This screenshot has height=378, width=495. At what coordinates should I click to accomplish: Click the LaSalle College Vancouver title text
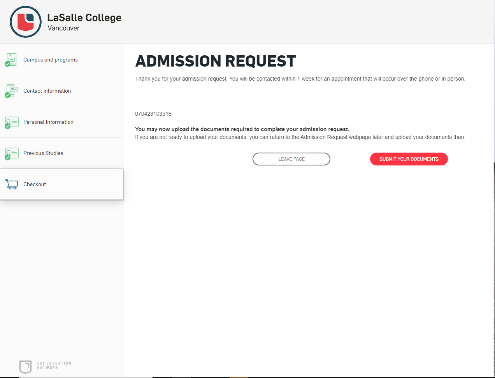point(84,22)
